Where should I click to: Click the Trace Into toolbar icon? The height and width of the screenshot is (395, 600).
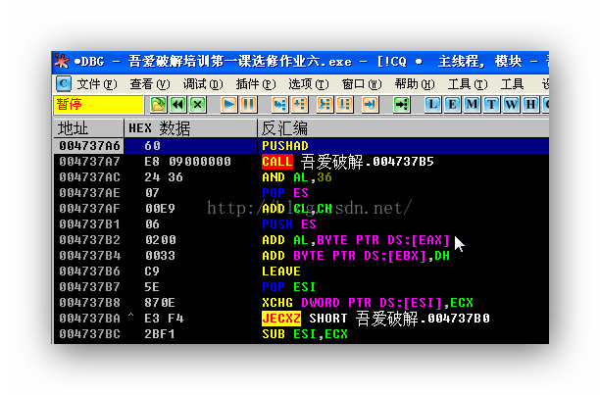325,105
